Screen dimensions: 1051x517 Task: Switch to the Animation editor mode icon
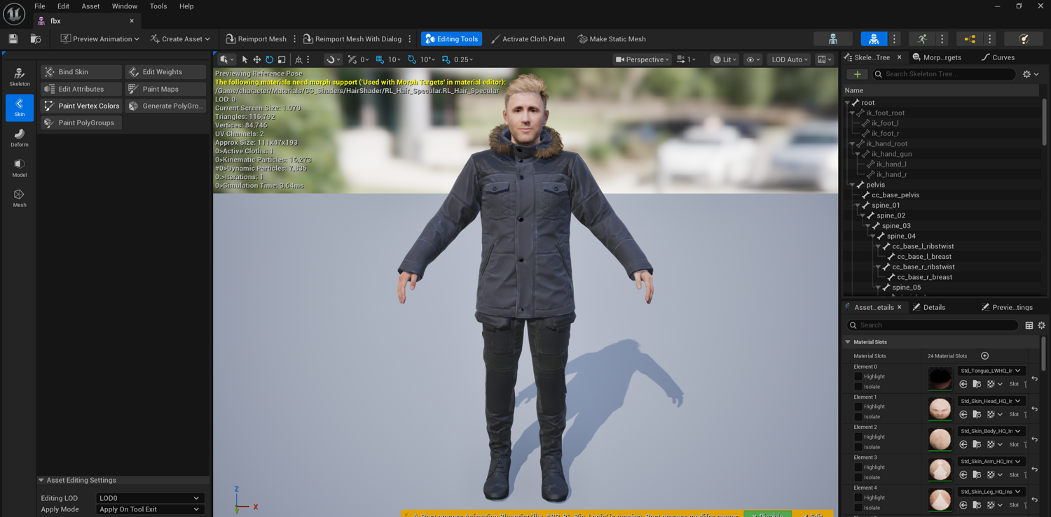922,39
